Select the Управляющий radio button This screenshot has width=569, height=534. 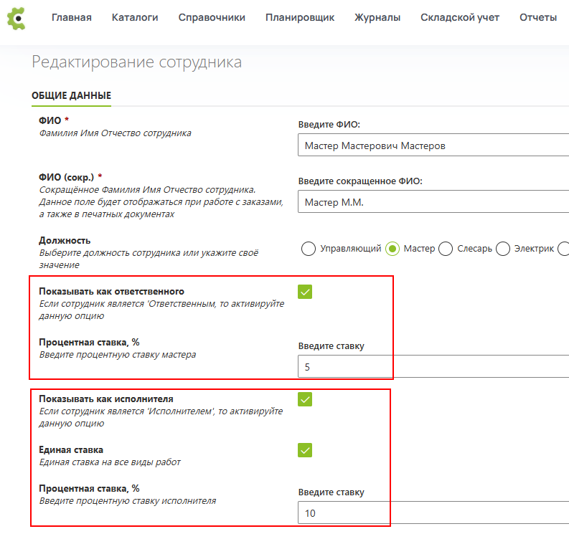click(x=309, y=249)
